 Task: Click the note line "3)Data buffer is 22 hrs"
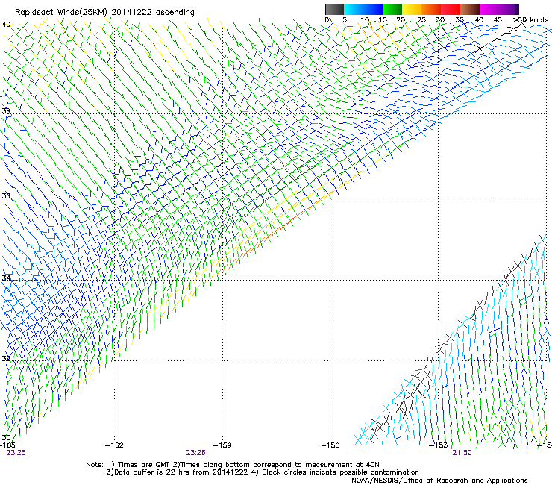263,472
